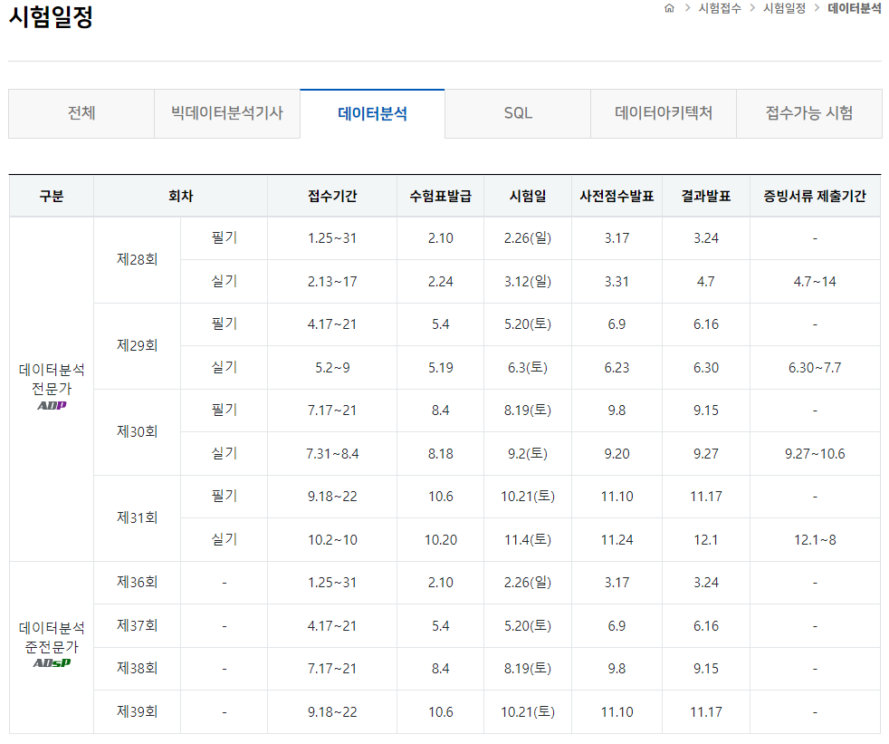889x744 pixels.
Task: Click the 제36회 row label
Action: [x=138, y=583]
